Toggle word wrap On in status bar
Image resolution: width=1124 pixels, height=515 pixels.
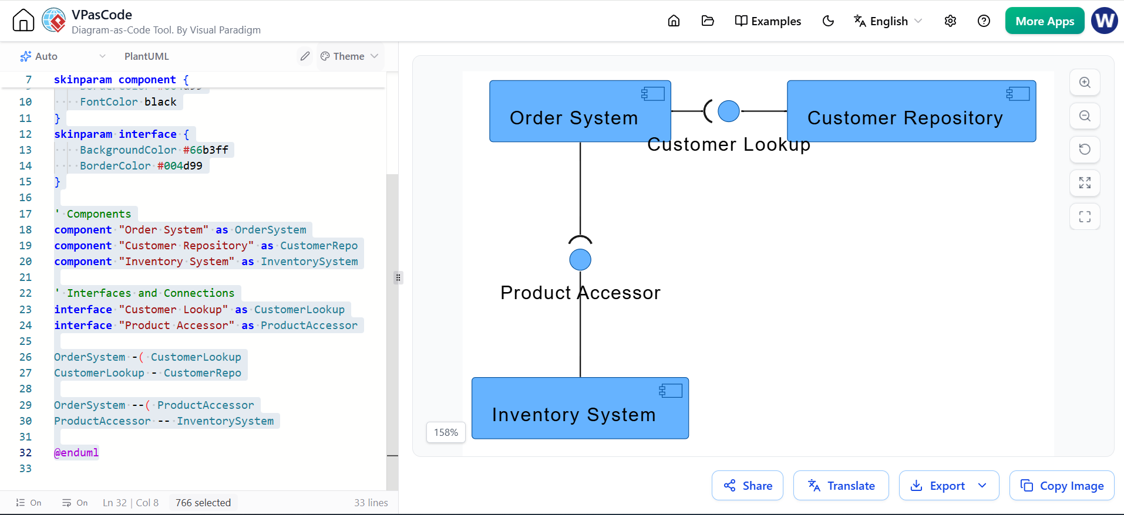(x=75, y=503)
